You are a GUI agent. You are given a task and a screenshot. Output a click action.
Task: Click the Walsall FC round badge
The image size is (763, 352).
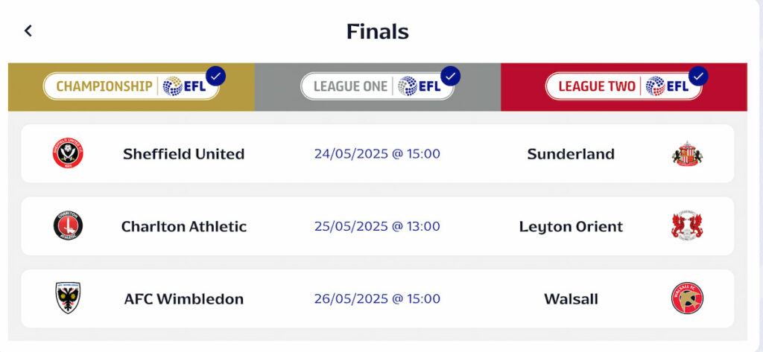coord(687,298)
